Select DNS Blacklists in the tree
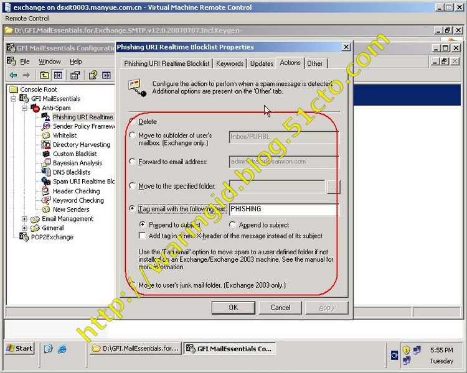This screenshot has width=467, height=373. click(x=72, y=172)
